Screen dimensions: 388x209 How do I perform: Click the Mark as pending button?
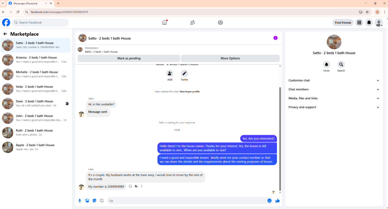tap(129, 58)
